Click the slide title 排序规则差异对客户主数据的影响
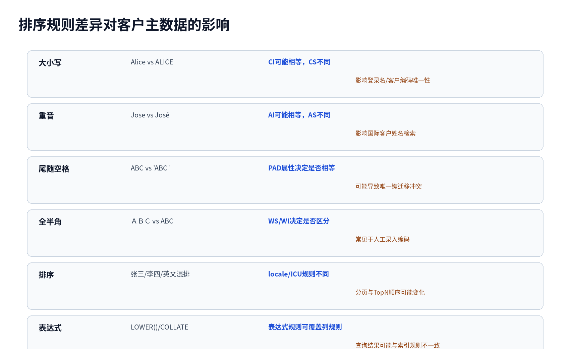The width and height of the screenshot is (570, 349). (x=124, y=25)
